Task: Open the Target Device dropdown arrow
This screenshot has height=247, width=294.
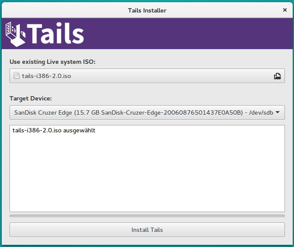Action: (278, 113)
